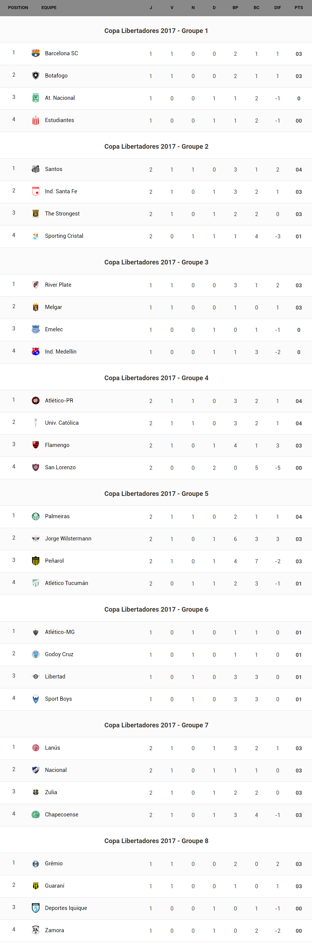Image resolution: width=312 pixels, height=944 pixels.
Task: Click the Chapecoense green badge
Action: click(x=35, y=814)
